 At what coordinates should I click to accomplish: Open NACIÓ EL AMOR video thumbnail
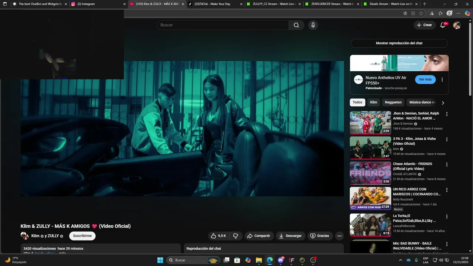(x=370, y=122)
